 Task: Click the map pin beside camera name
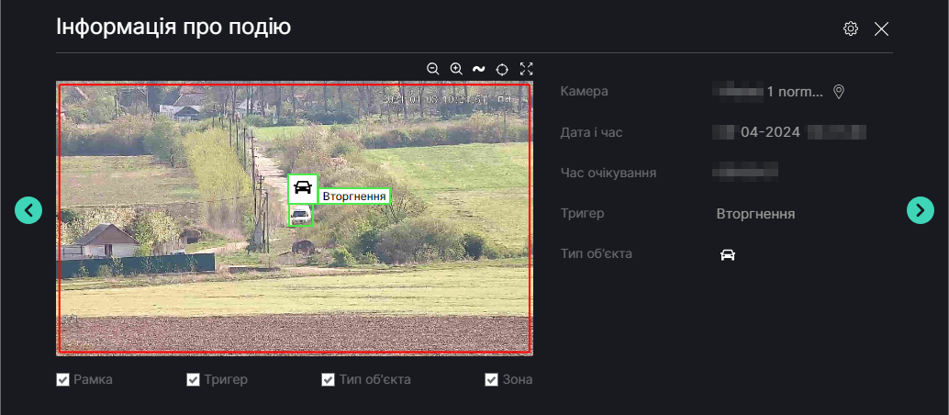[x=838, y=92]
